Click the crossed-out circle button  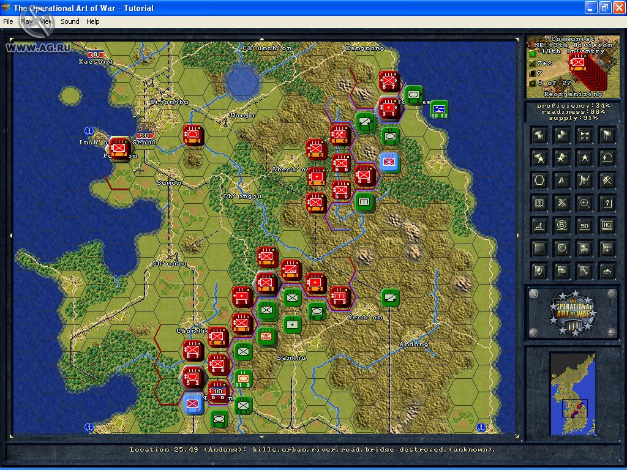[x=607, y=181]
